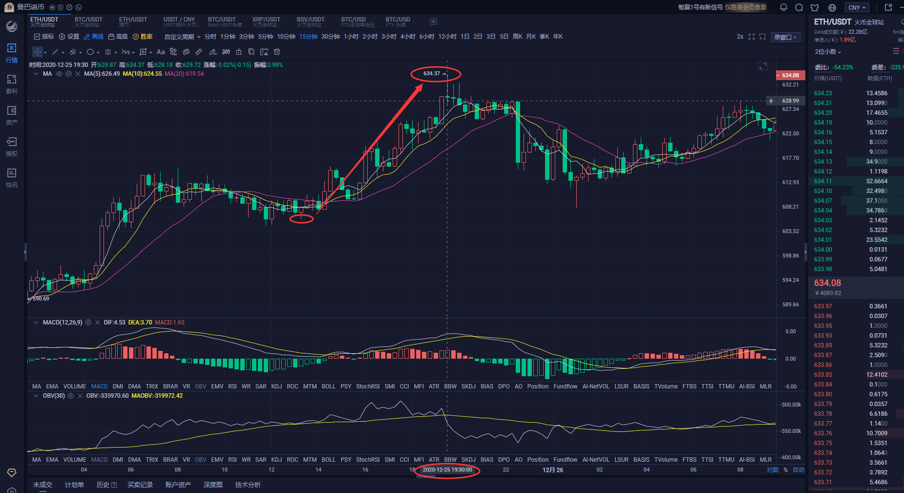This screenshot has width=904, height=493.
Task: Click the measuring ruler tool icon
Action: 199,52
